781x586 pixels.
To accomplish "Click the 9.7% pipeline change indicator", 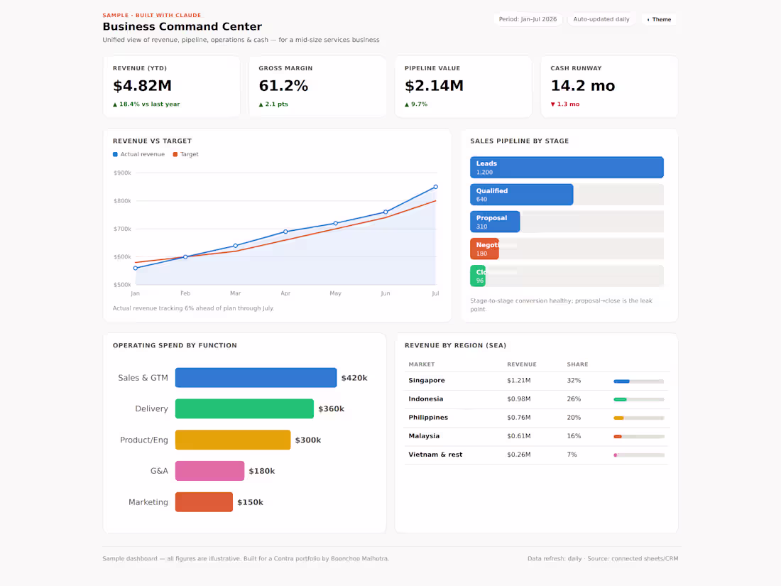I will (x=416, y=104).
